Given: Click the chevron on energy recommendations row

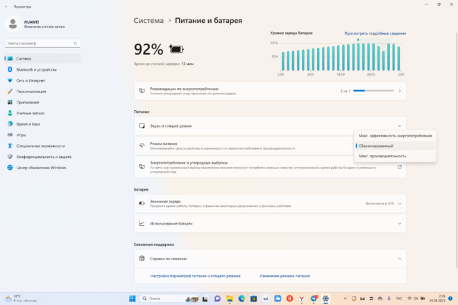Looking at the screenshot, I should coord(400,91).
